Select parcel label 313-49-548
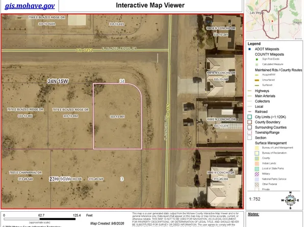Image resolution: width=304 pixels, height=227 pixels. pos(26,179)
